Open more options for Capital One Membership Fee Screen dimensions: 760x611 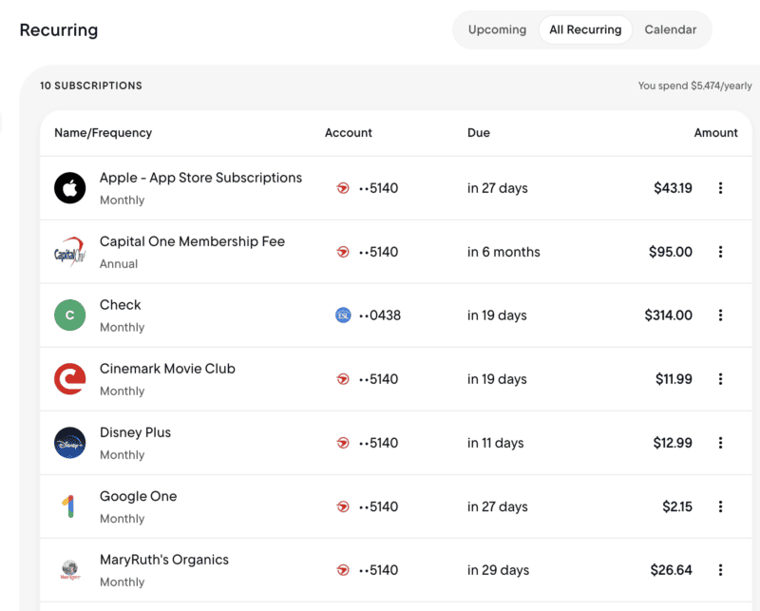720,252
